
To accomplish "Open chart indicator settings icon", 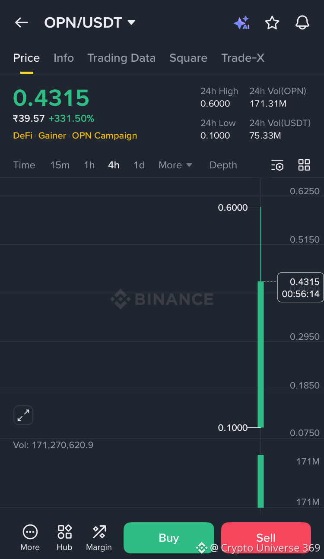I will pos(277,165).
